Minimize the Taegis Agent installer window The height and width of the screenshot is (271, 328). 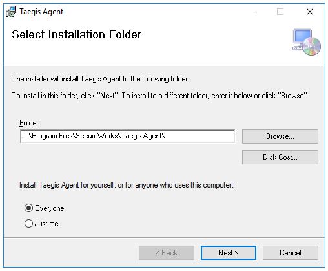(251, 12)
